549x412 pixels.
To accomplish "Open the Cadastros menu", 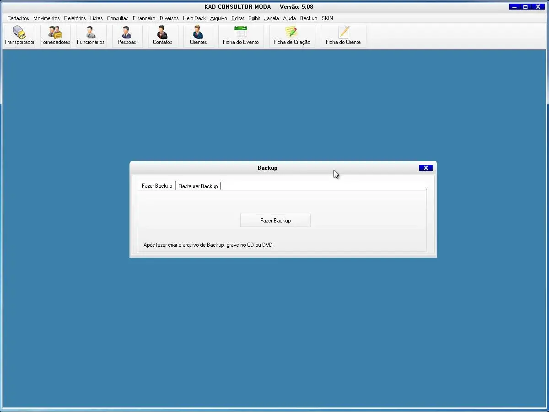I will (x=18, y=18).
